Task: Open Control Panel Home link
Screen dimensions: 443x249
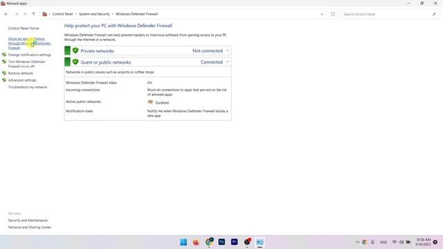Action: point(24,28)
